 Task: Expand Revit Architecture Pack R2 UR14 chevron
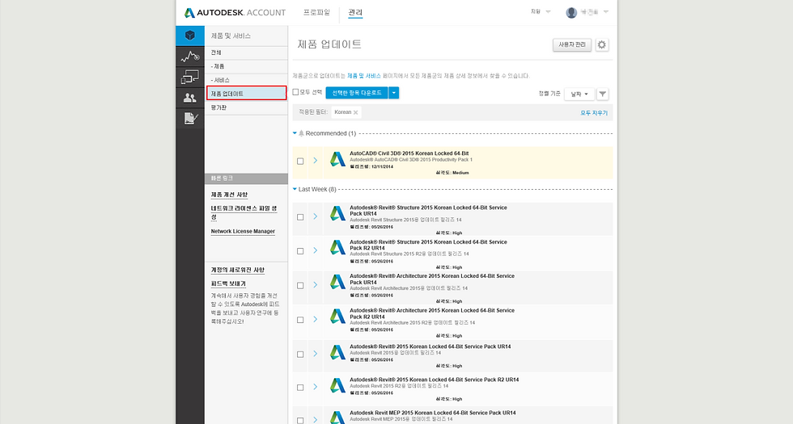(315, 319)
